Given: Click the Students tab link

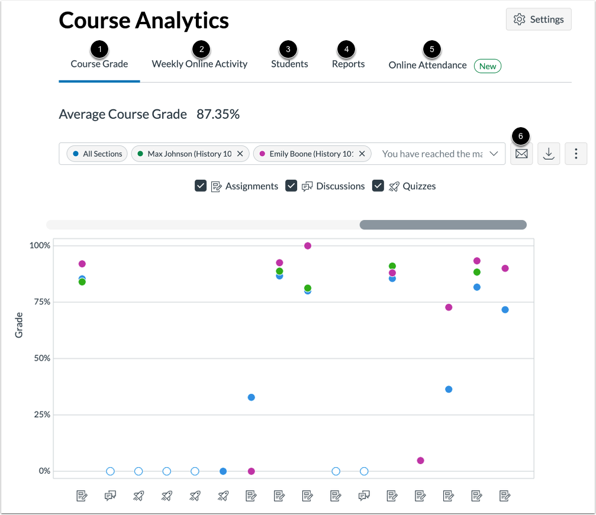Looking at the screenshot, I should [x=289, y=63].
